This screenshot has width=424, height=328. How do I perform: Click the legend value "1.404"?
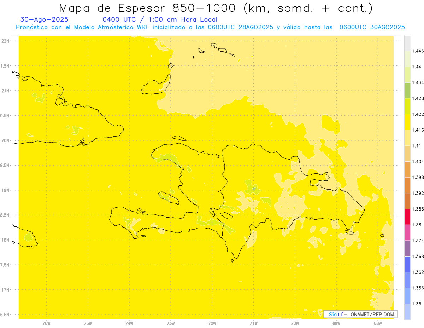pos(418,162)
